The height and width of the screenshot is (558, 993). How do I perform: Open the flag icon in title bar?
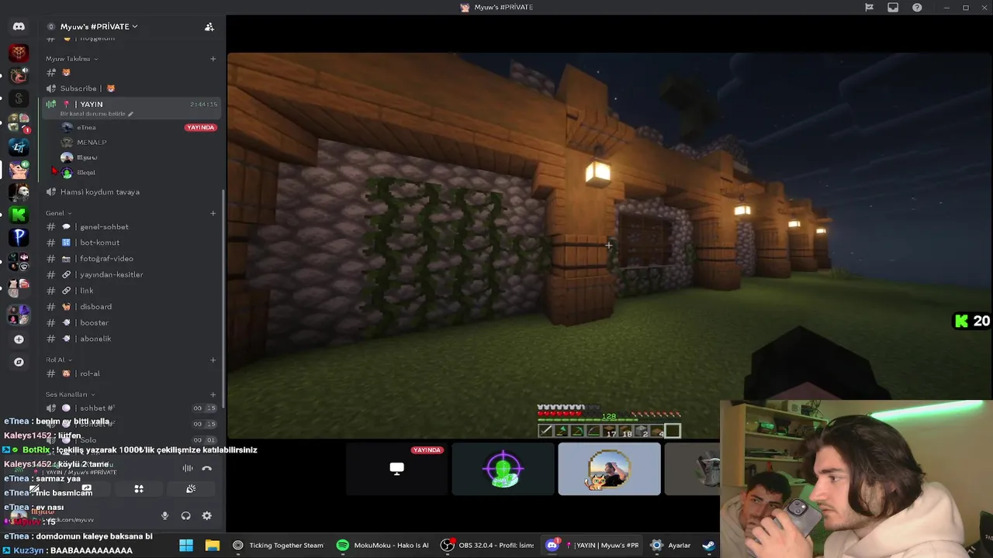869,7
